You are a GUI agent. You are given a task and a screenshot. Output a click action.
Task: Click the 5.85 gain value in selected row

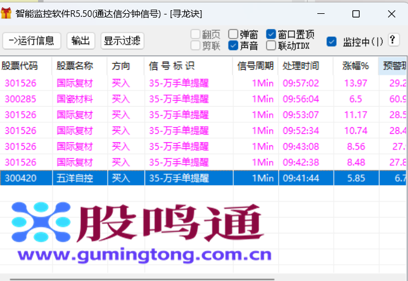tap(355, 178)
